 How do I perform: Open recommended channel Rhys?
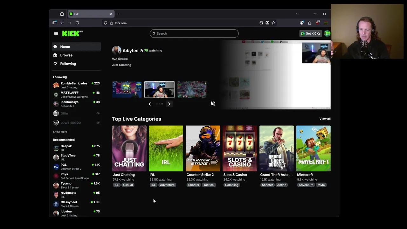[x=76, y=176]
